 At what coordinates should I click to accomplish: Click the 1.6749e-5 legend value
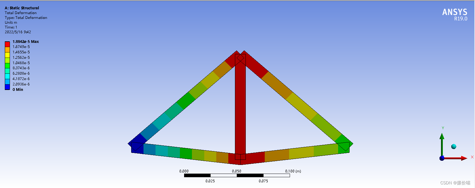pos(21,47)
